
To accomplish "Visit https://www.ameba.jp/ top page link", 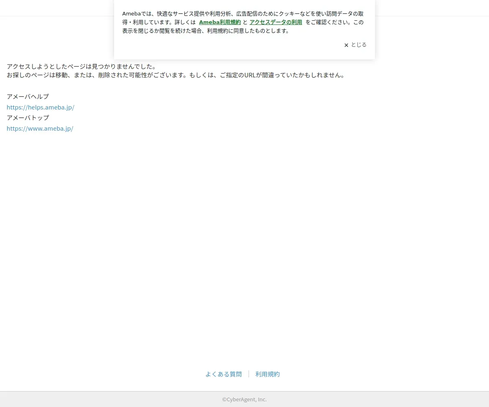I will coord(40,129).
